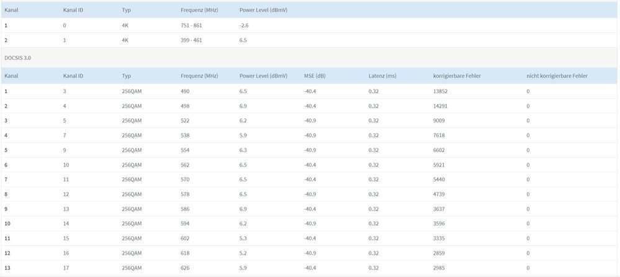Image resolution: width=620 pixels, height=277 pixels.
Task: Select Kanal ID '9' cell
Action: point(65,150)
